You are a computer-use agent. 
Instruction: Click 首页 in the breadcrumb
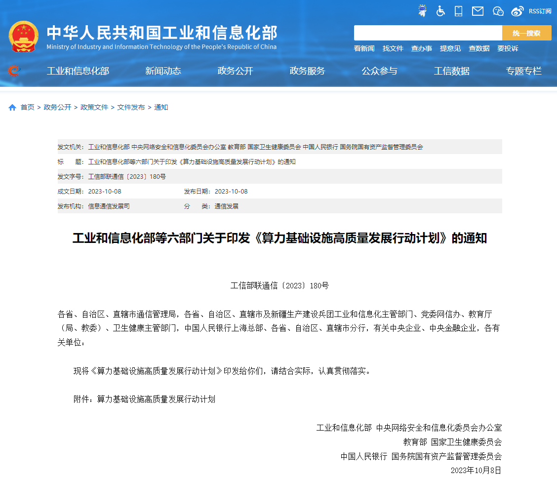pos(27,107)
